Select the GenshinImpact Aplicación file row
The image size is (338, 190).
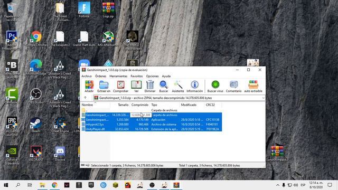152,120
